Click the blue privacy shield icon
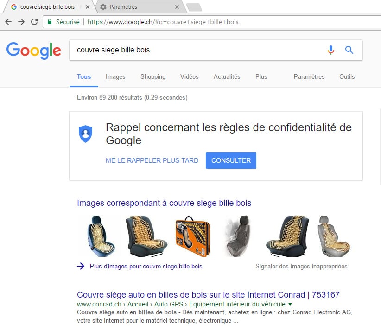Viewport: 381px width, 331px height. point(86,134)
